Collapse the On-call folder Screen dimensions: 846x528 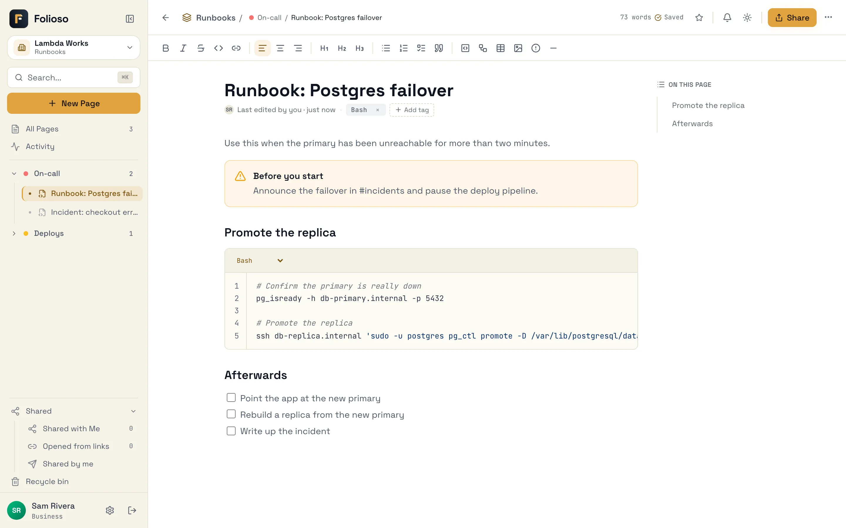click(x=14, y=174)
